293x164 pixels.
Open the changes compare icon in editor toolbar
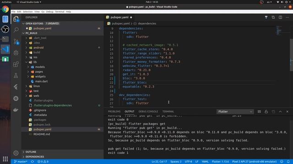(273, 17)
